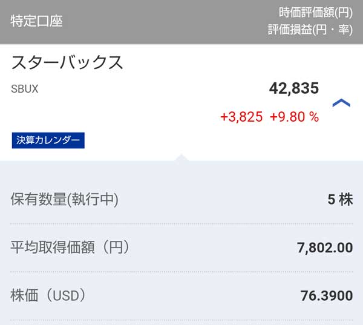Click the 評価損益(円・率) column header
Image resolution: width=363 pixels, height=325 pixels.
point(310,30)
